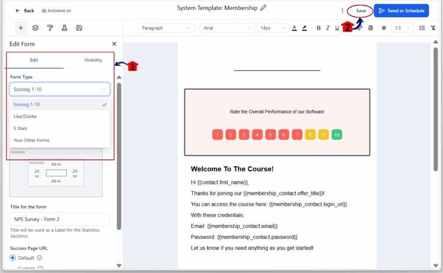The image size is (443, 273).
Task: Toggle italic formatting
Action: pyautogui.click(x=328, y=28)
